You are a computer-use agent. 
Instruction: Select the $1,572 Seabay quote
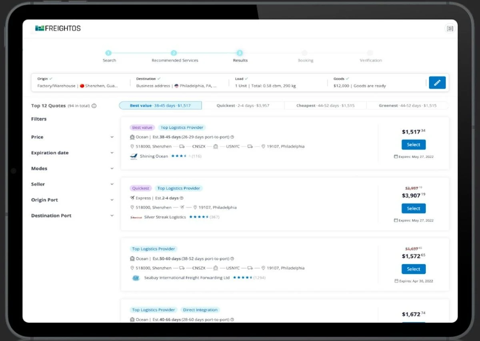[414, 269]
